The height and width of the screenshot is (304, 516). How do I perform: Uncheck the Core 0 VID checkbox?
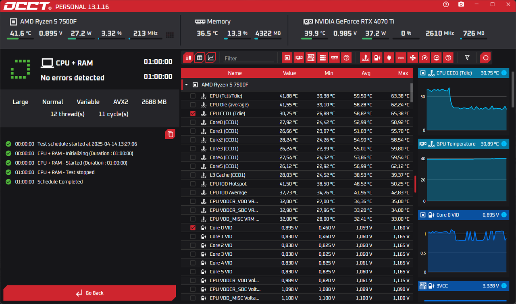[193, 227]
